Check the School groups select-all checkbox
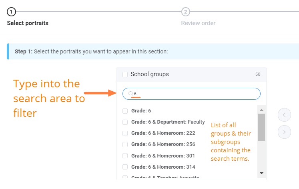 (x=125, y=74)
